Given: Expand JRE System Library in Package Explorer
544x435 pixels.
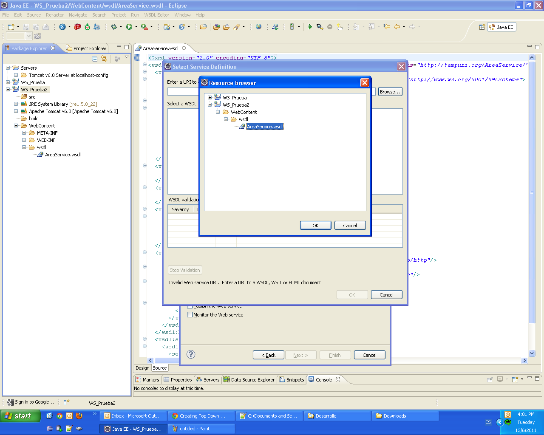Looking at the screenshot, I should click(x=16, y=104).
